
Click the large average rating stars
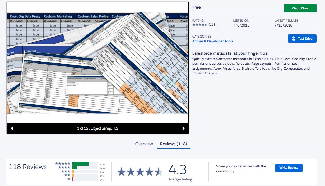click(x=140, y=172)
